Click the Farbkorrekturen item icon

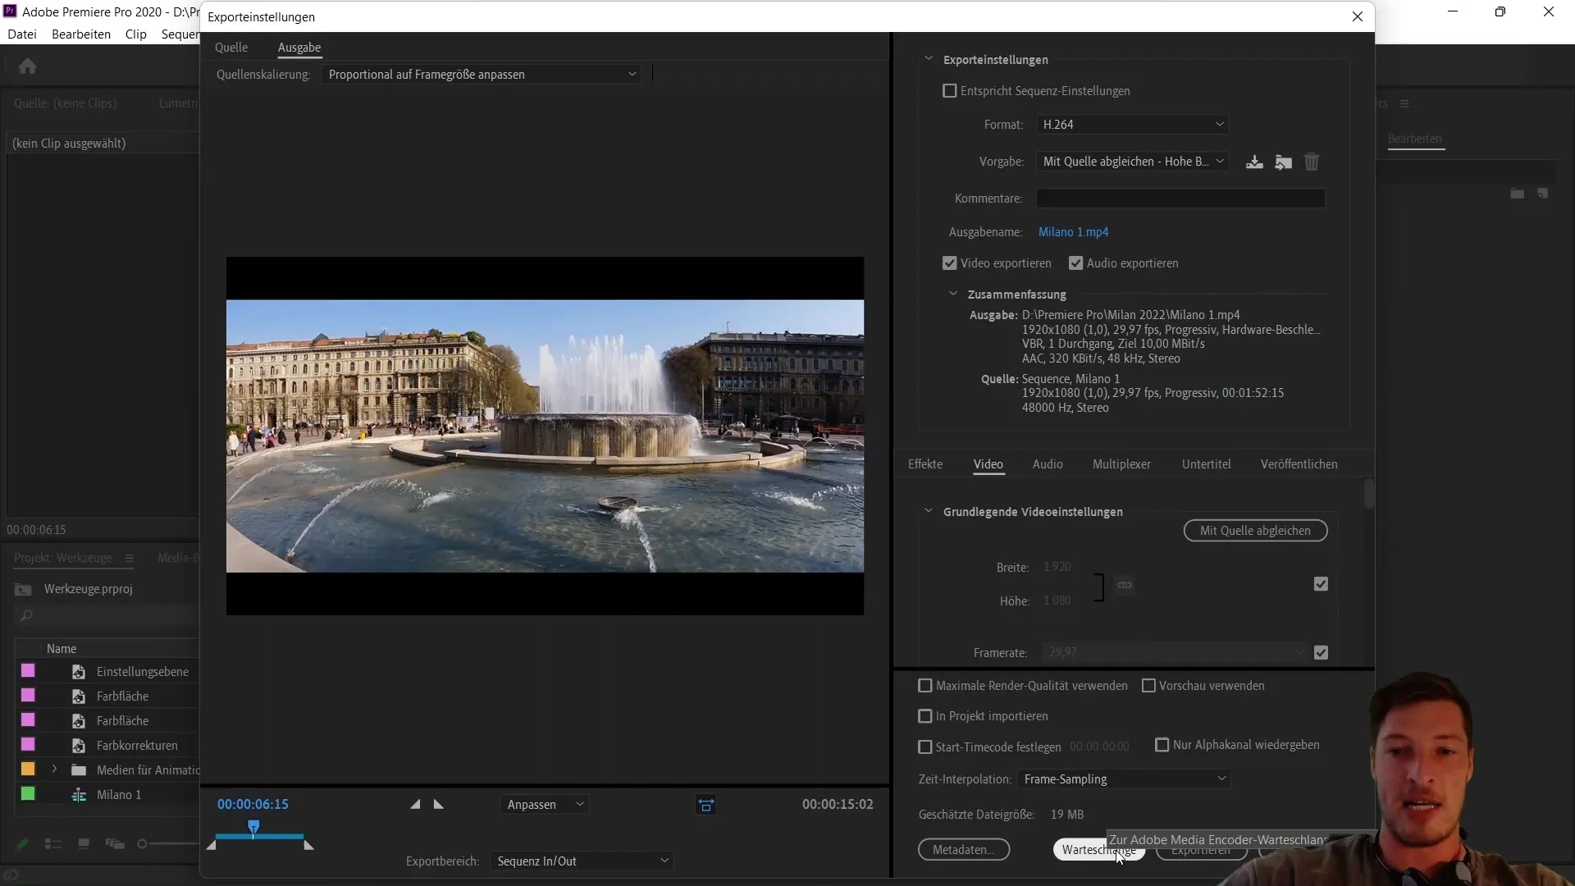tap(79, 746)
